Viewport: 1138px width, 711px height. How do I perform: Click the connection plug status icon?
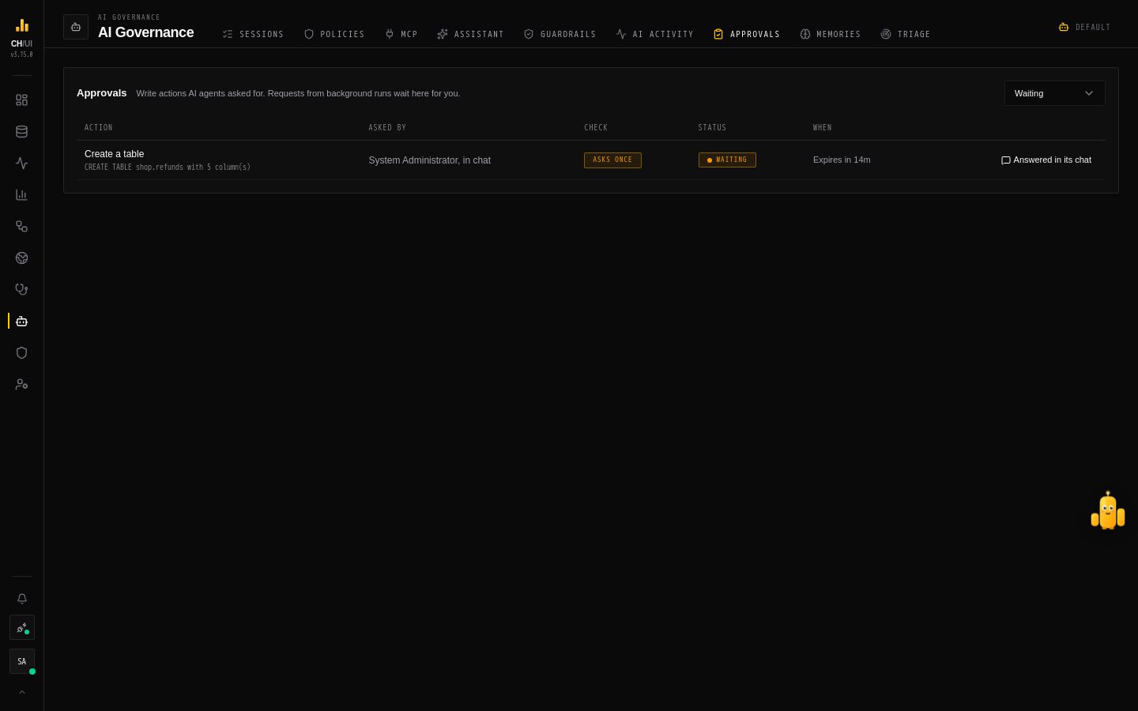[x=22, y=628]
